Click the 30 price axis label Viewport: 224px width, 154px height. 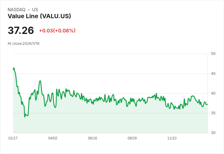click(x=213, y=133)
